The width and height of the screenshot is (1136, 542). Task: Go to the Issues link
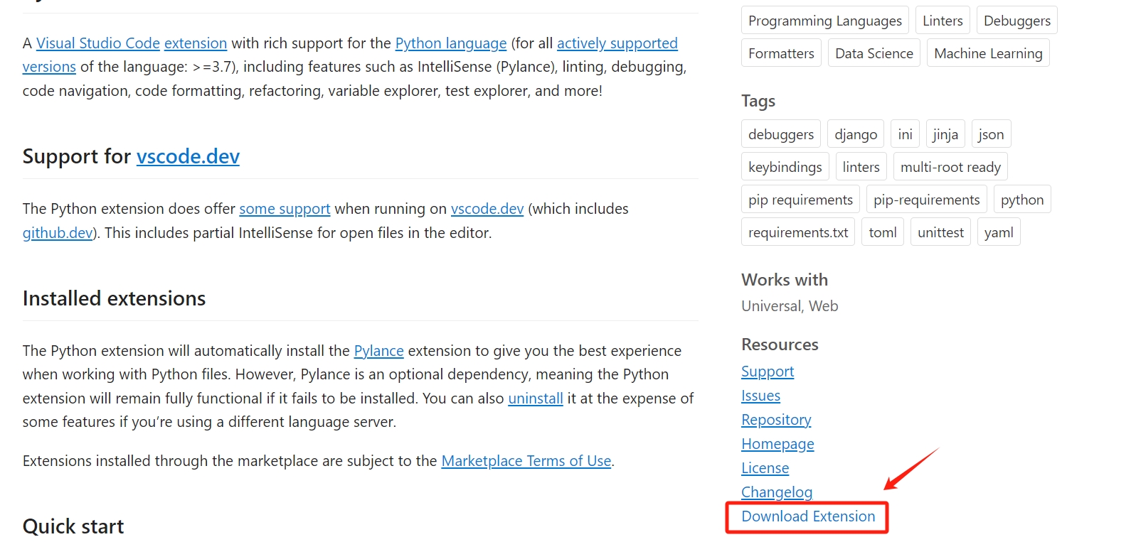[760, 396]
